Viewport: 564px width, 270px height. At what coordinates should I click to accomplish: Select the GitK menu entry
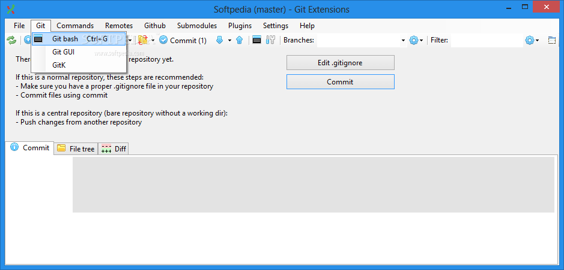59,65
